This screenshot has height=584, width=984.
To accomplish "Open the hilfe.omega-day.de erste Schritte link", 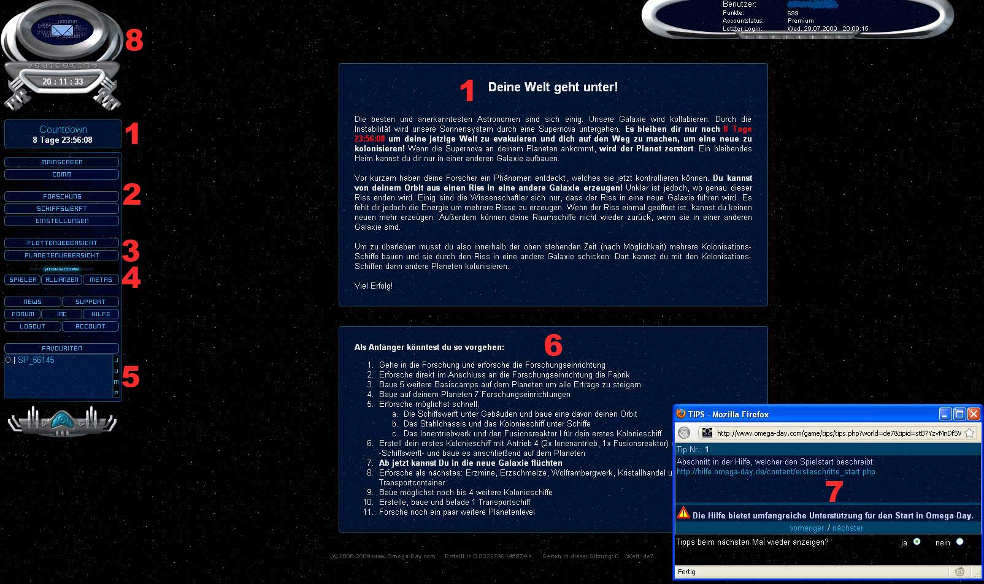I will point(775,472).
